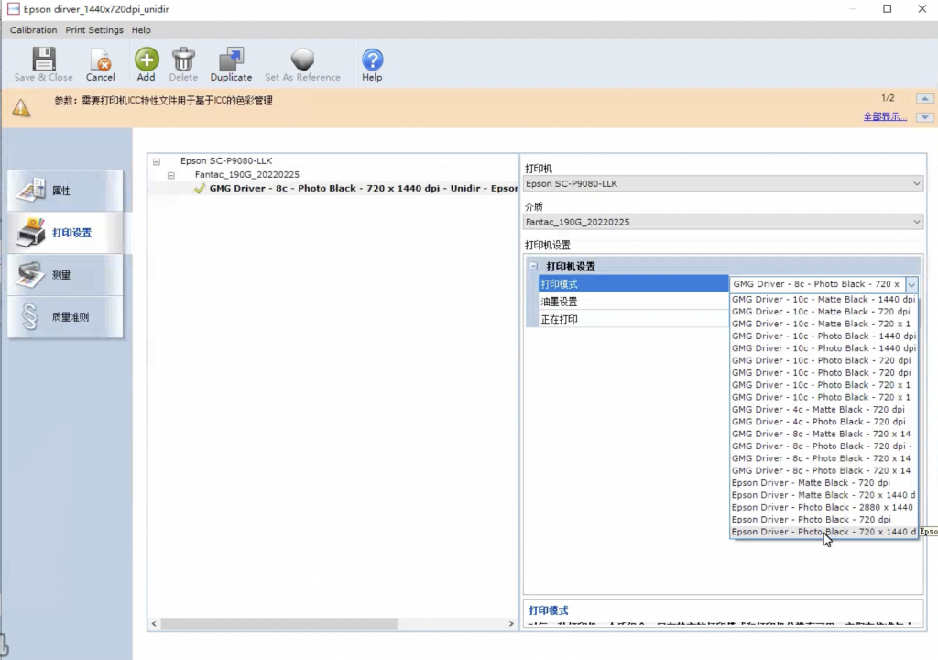Viewport: 938px width, 660px height.
Task: Switch to the 打印设置 sidebar section
Action: click(x=66, y=233)
